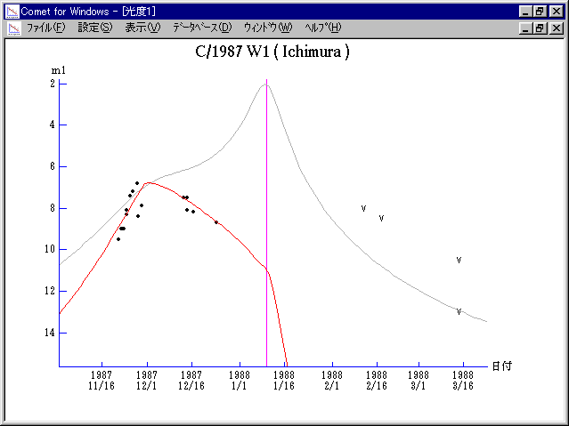Restore the 光度1 child window
The height and width of the screenshot is (426, 569).
(540, 28)
